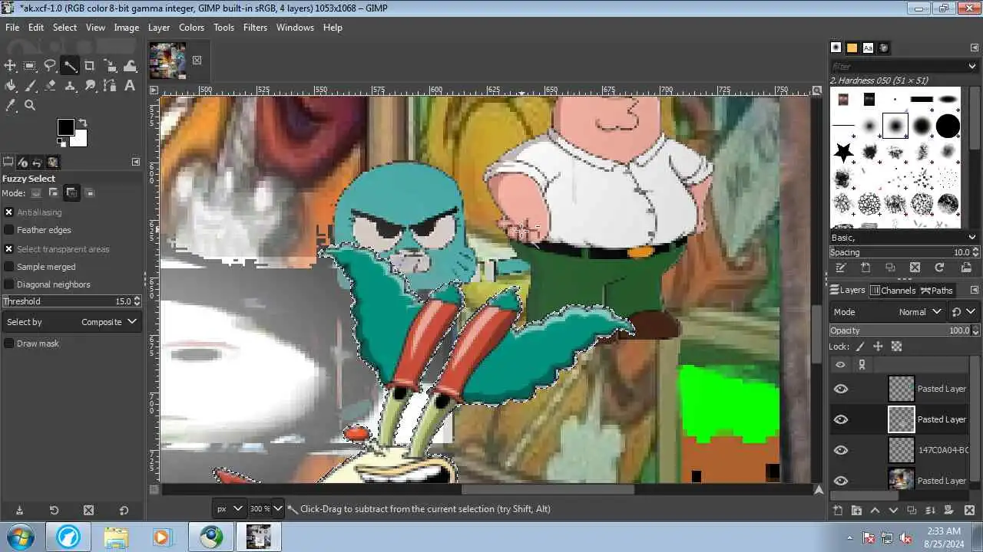983x552 pixels.
Task: Open the Filters menu
Action: (255, 27)
